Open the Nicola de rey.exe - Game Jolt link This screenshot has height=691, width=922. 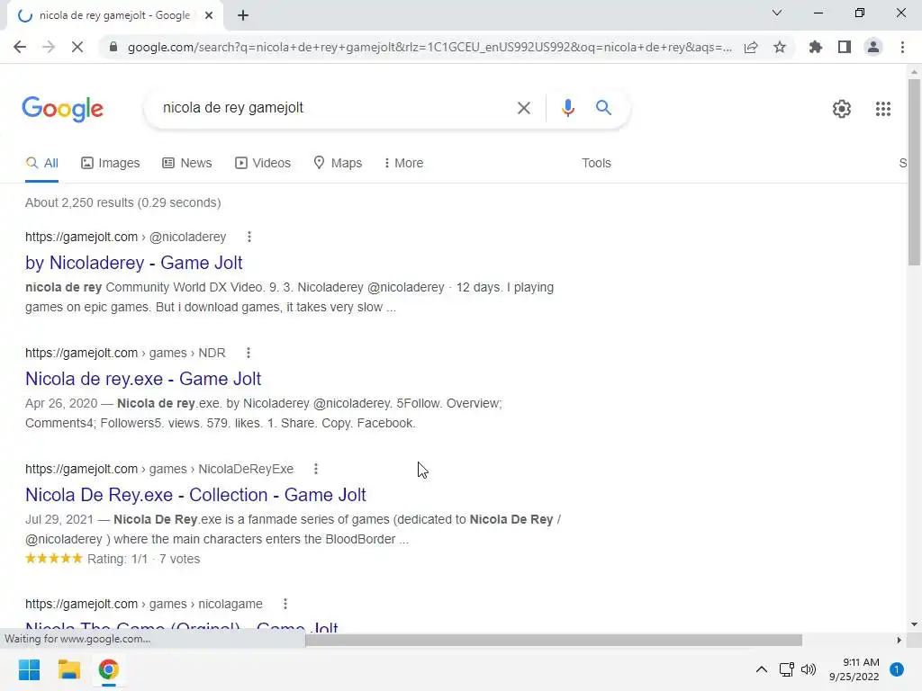(143, 379)
